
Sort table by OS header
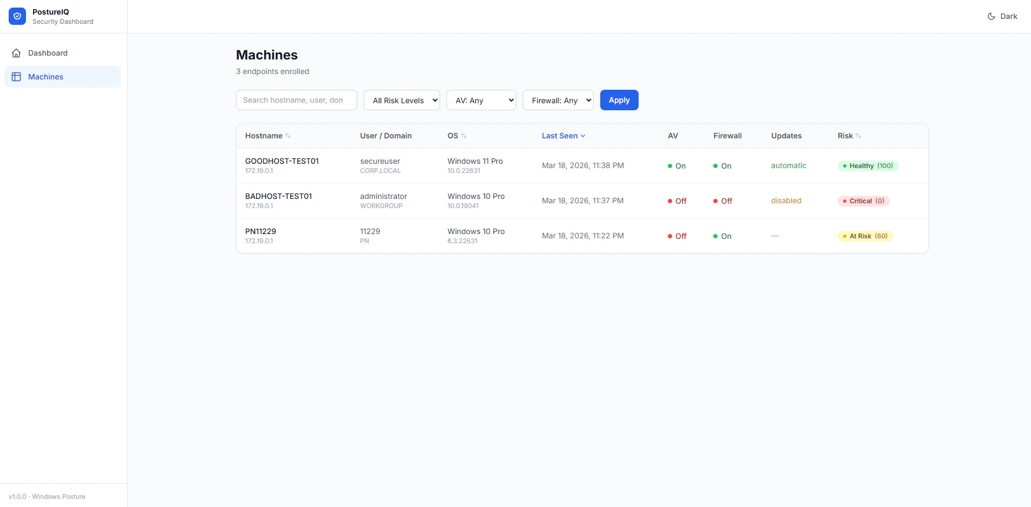pyautogui.click(x=457, y=136)
